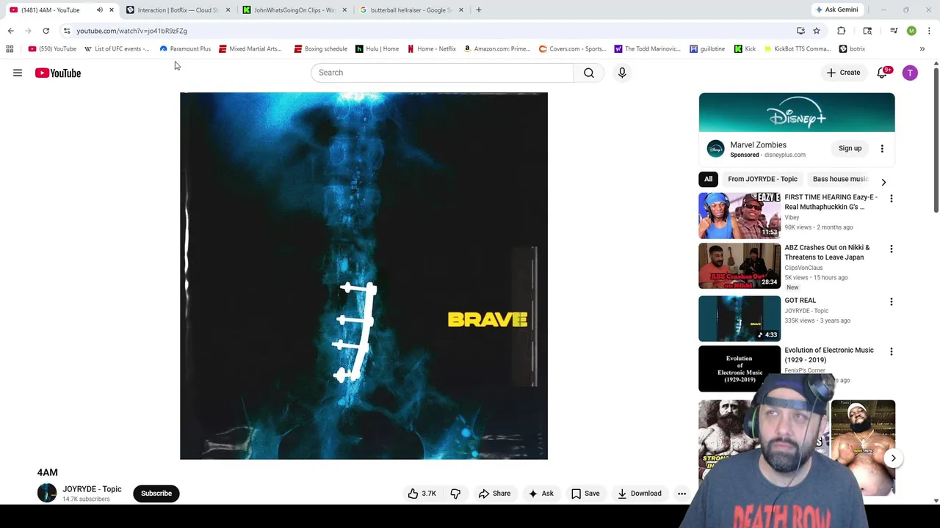Open Chrome profile avatar in toolbar

911,31
